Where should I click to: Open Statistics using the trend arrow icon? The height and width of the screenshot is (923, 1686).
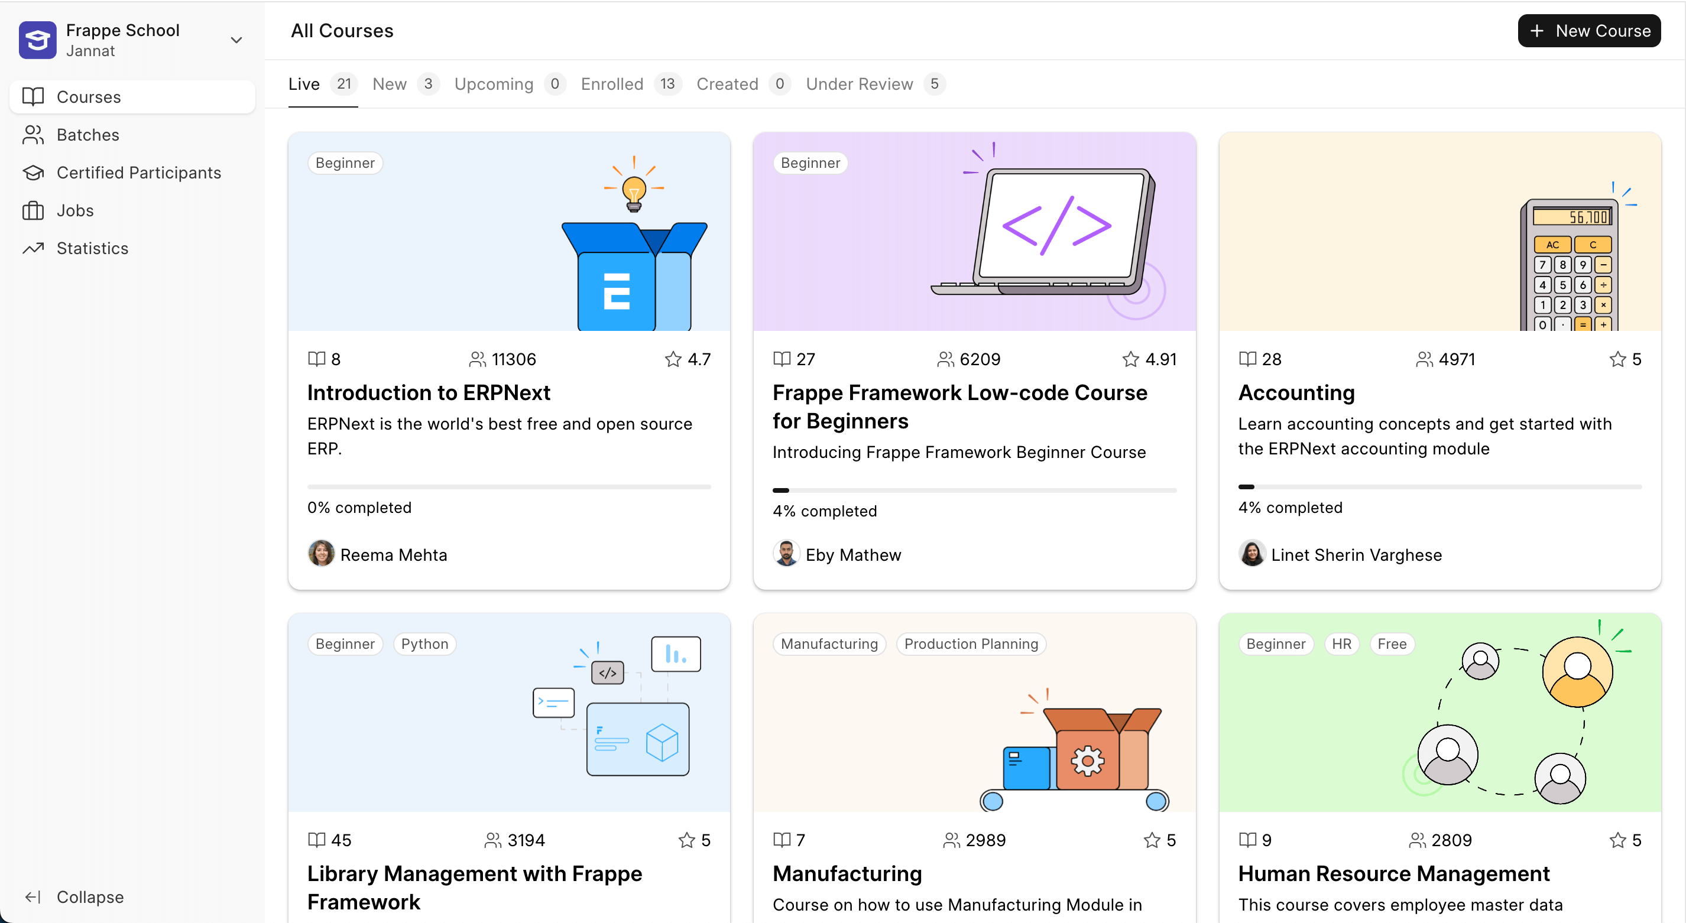pos(33,248)
